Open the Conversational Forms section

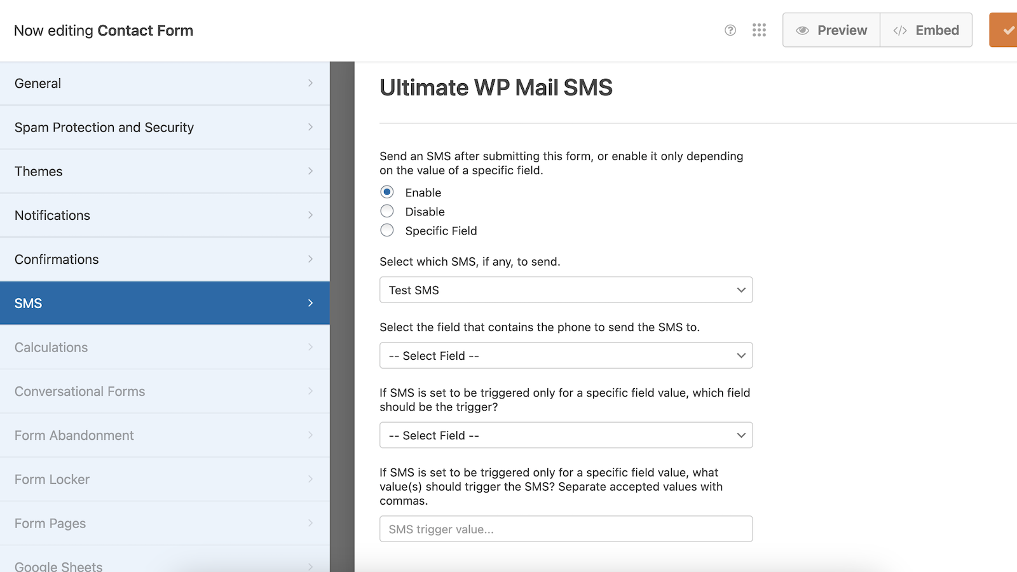[165, 392]
